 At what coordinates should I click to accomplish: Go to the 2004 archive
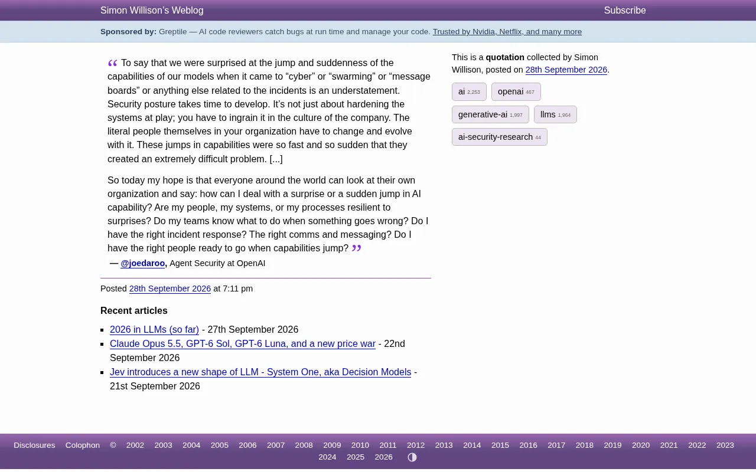191,445
